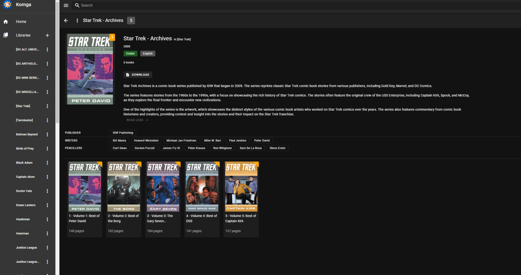The image size is (521, 275).
Task: Follow the [Star Trek] library link
Action: [184, 39]
